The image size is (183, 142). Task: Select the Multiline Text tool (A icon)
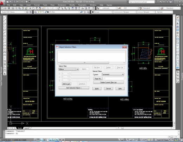tap(5, 74)
